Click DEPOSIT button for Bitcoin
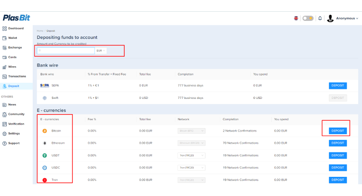The width and height of the screenshot is (362, 196). 338,131
